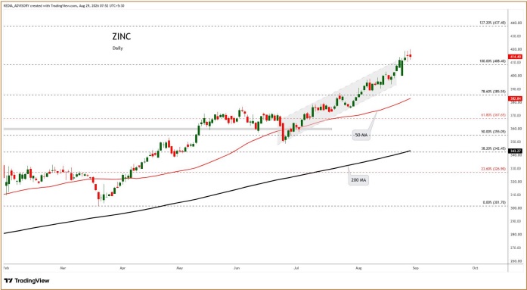This screenshot has width=527, height=290.
Task: Click the red 382.84 moving average price tag
Action: click(515, 98)
